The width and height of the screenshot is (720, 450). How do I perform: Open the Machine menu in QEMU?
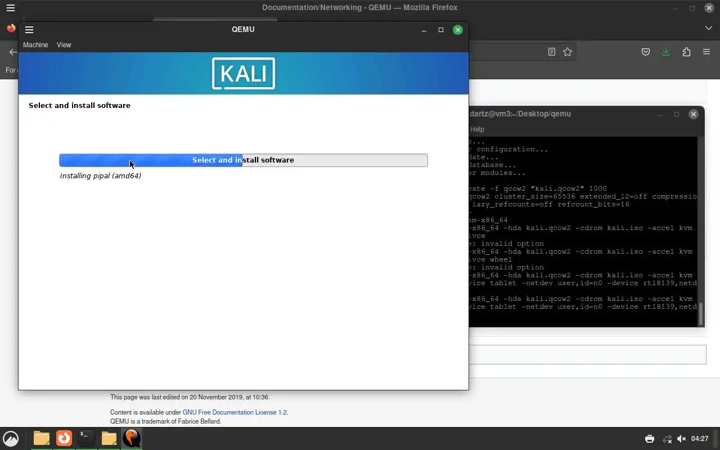[35, 45]
